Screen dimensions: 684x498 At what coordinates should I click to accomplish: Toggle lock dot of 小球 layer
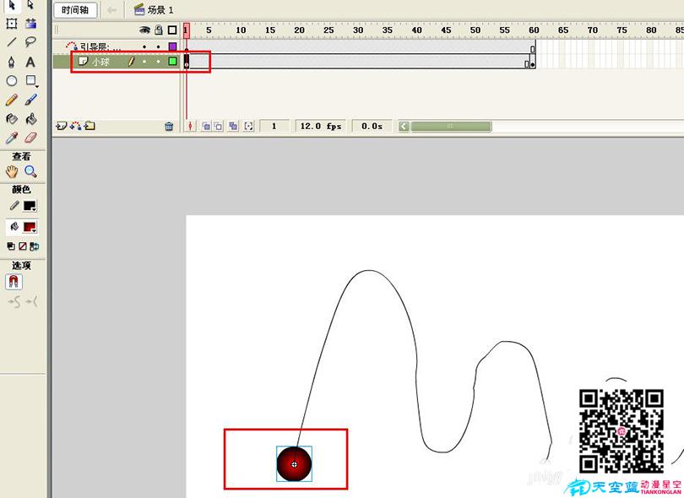click(x=159, y=62)
